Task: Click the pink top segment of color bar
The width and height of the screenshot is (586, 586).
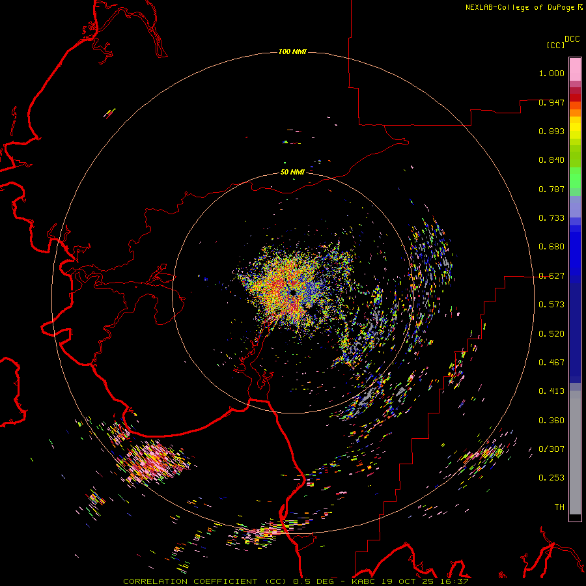Action: click(x=575, y=69)
